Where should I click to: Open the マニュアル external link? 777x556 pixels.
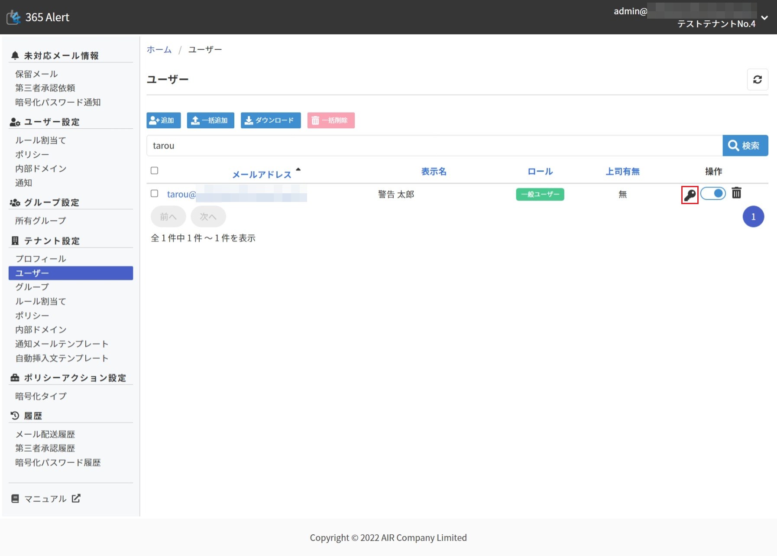pyautogui.click(x=45, y=499)
